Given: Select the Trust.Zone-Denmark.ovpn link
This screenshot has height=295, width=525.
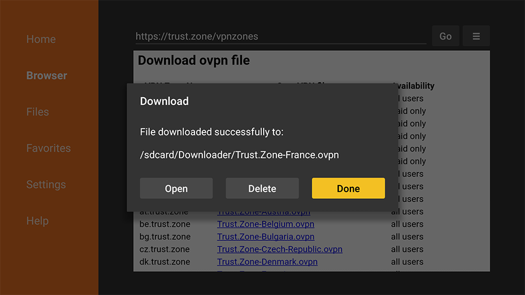Looking at the screenshot, I should [267, 262].
